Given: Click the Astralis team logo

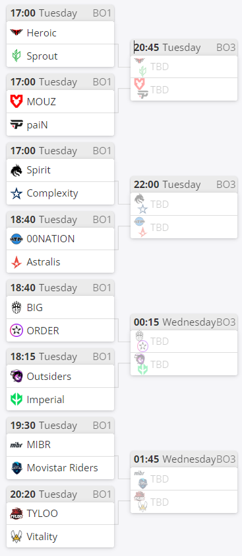Looking at the screenshot, I should [16, 262].
